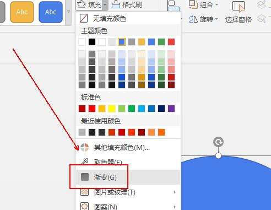
Task: Pick the purple standard color swatch
Action: tap(171, 109)
